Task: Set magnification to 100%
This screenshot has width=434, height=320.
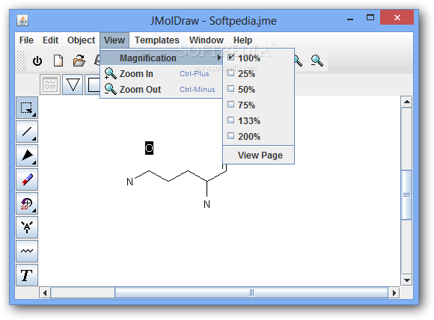Action: [258, 58]
